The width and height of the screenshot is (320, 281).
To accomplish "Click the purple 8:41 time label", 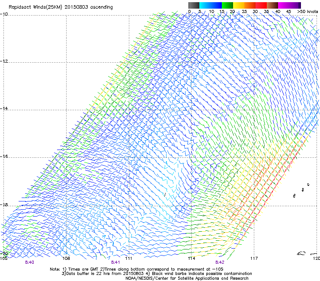I will [115, 262].
